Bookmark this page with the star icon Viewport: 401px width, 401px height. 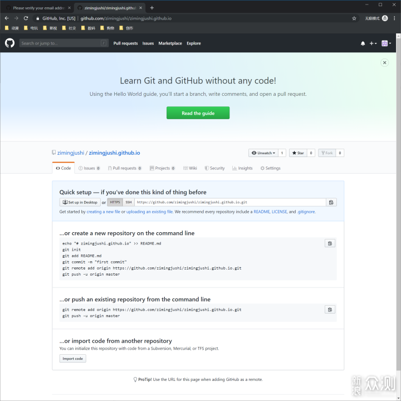pos(354,18)
